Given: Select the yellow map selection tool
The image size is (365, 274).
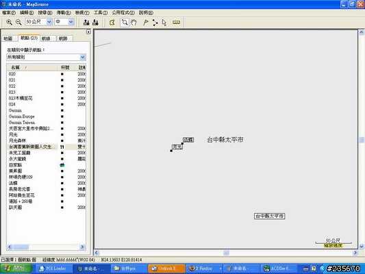Looking at the screenshot, I should 112,23.
